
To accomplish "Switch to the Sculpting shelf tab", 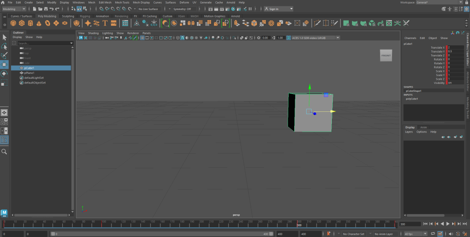I will point(68,16).
